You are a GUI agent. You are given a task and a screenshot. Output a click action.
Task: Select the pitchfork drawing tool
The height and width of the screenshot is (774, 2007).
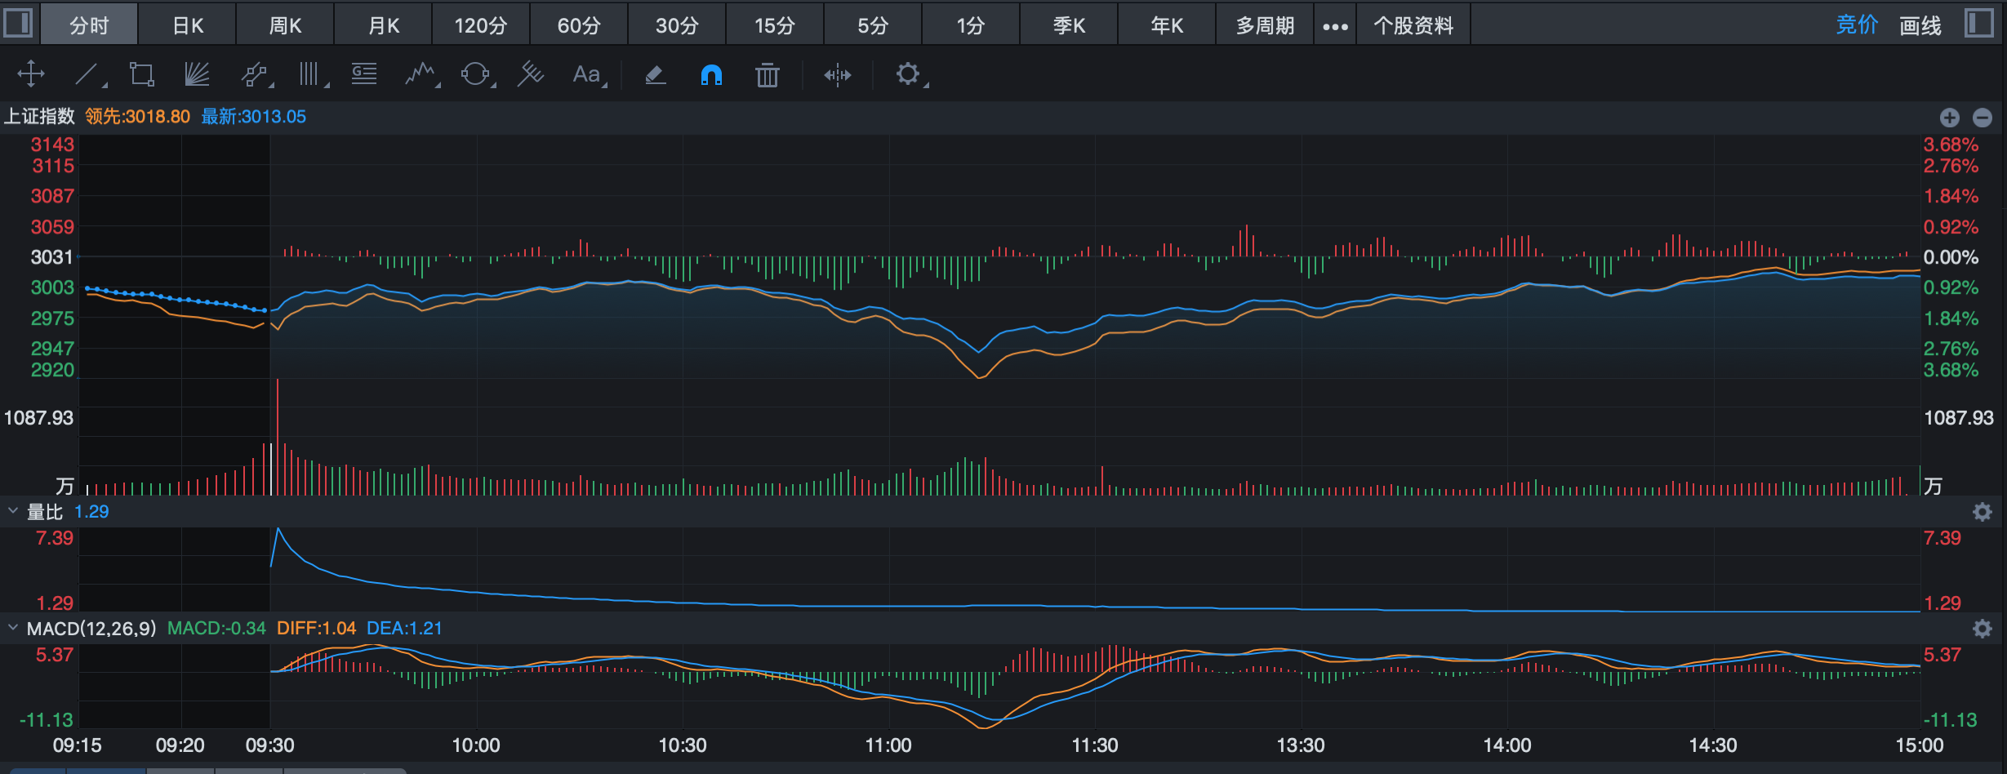point(531,74)
